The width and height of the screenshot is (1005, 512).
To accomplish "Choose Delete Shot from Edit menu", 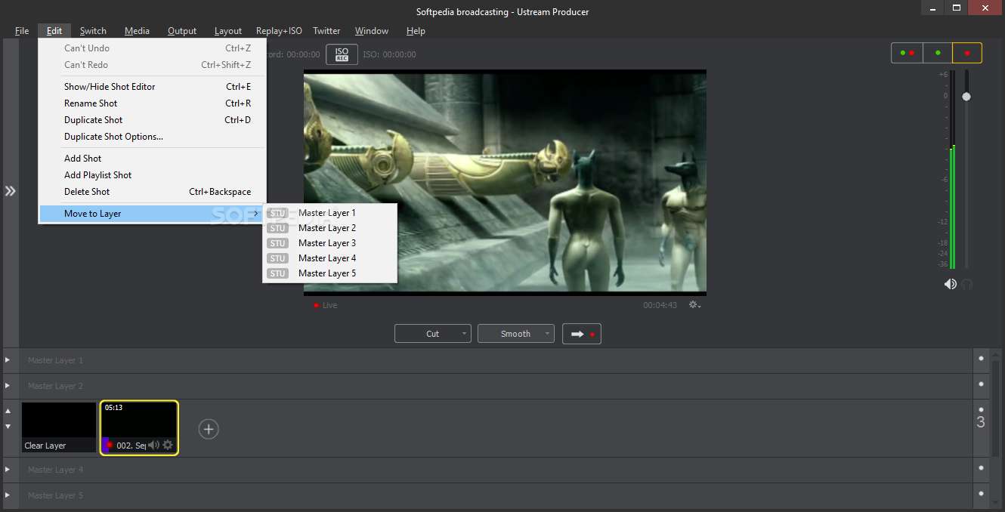I will 152,192.
